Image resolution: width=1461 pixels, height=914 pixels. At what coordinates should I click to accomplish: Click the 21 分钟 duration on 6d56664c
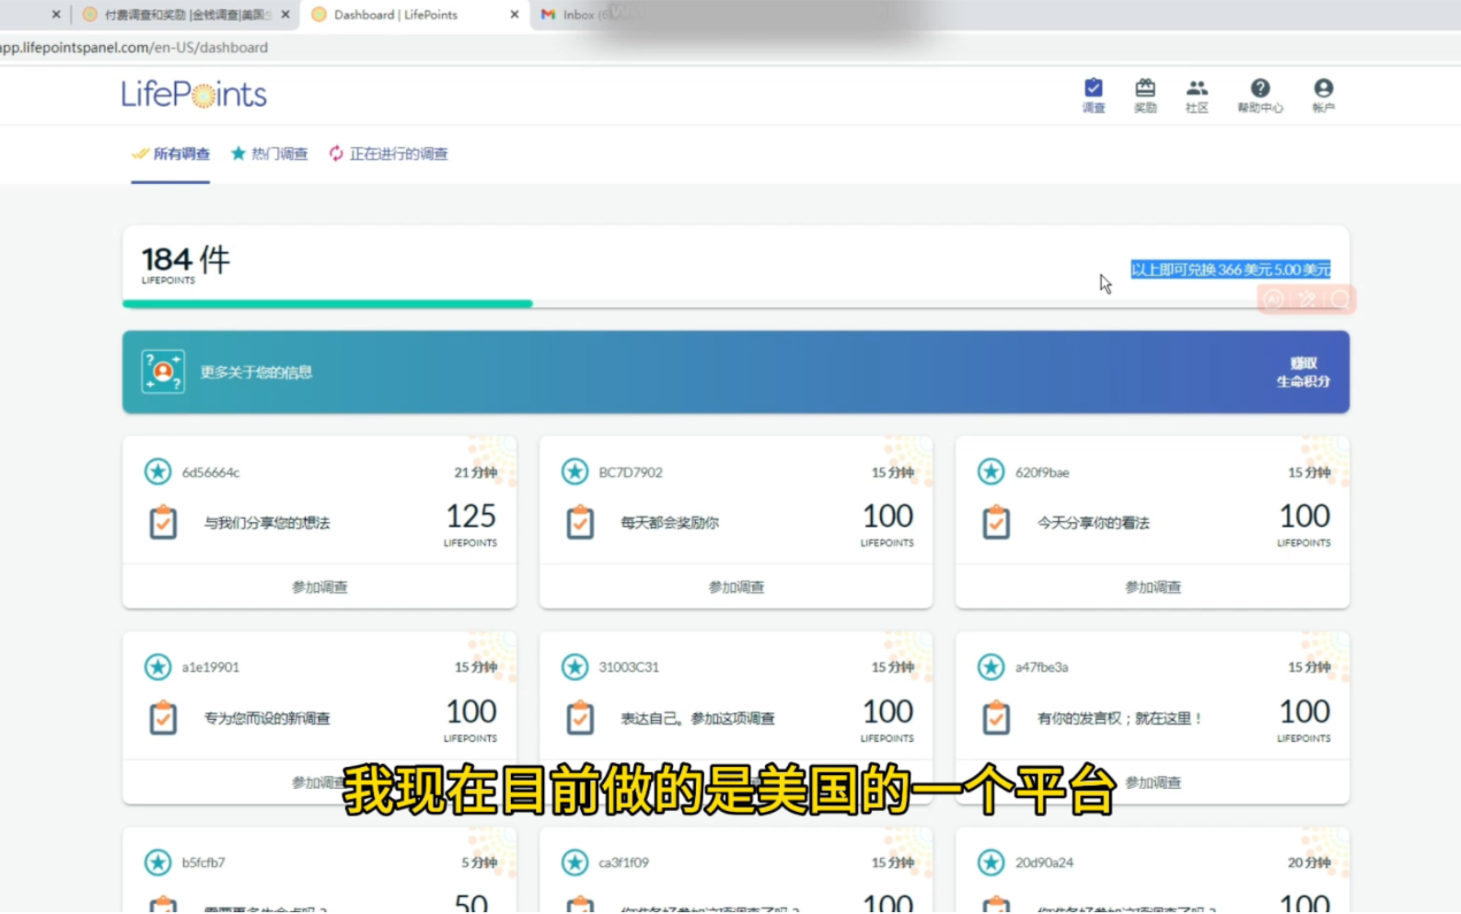pyautogui.click(x=476, y=472)
